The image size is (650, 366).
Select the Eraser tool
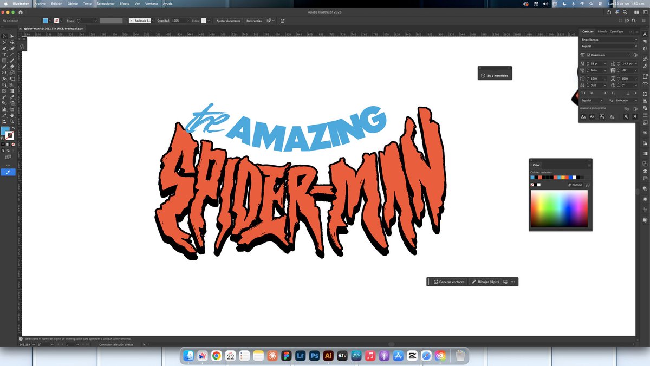(12, 66)
